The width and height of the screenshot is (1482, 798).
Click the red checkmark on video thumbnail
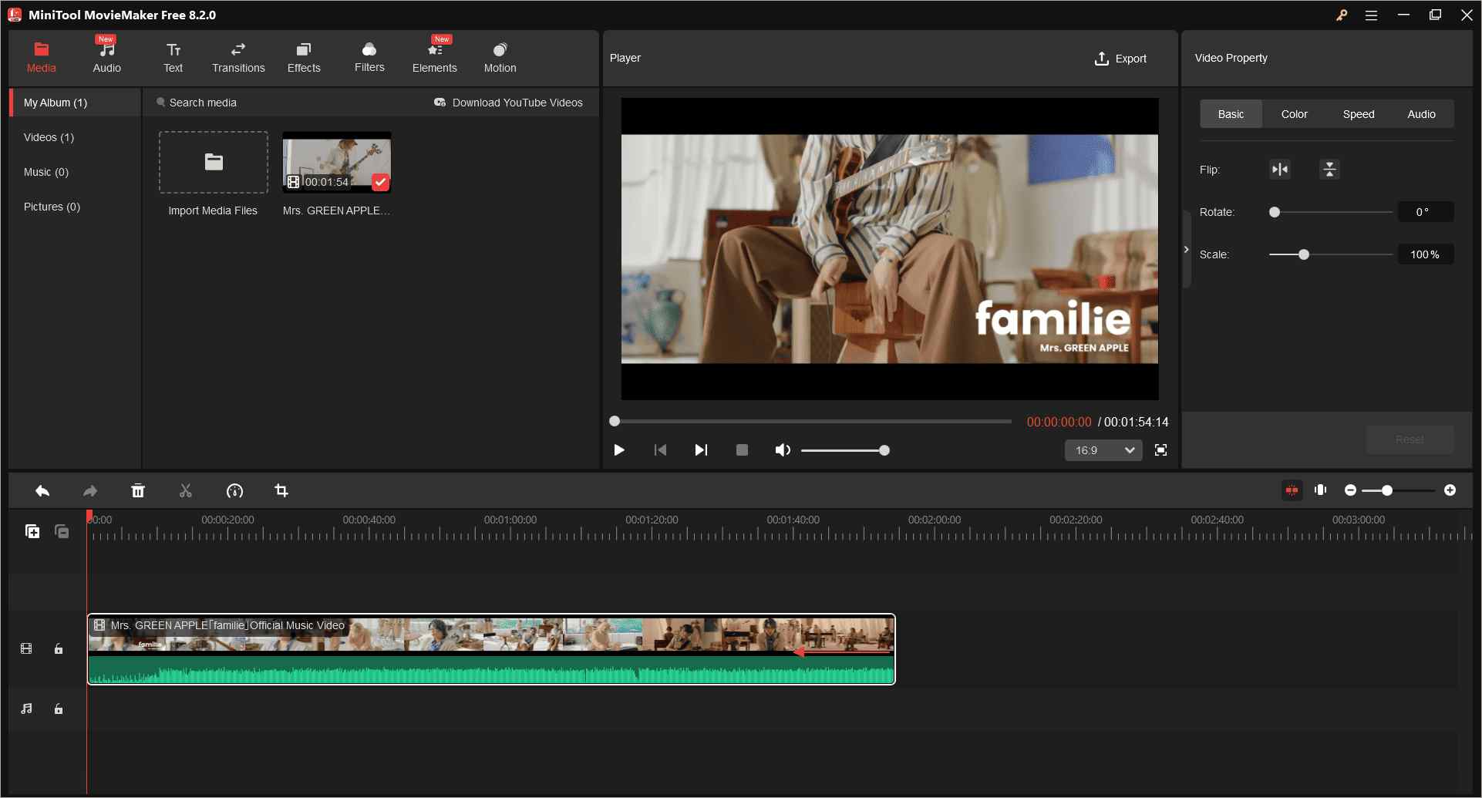click(380, 182)
